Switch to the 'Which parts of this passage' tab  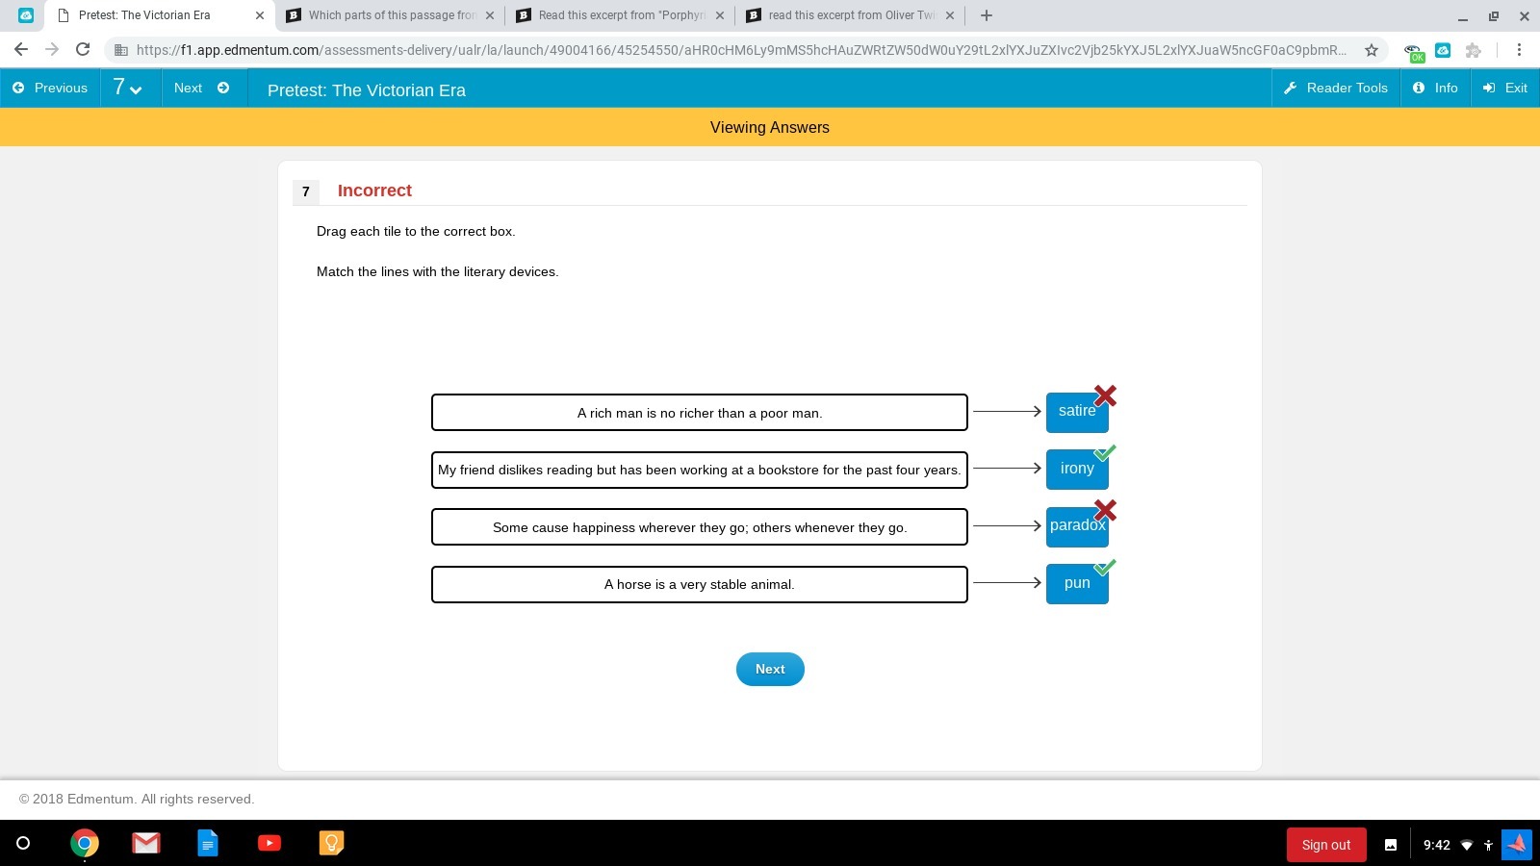pyautogui.click(x=390, y=15)
